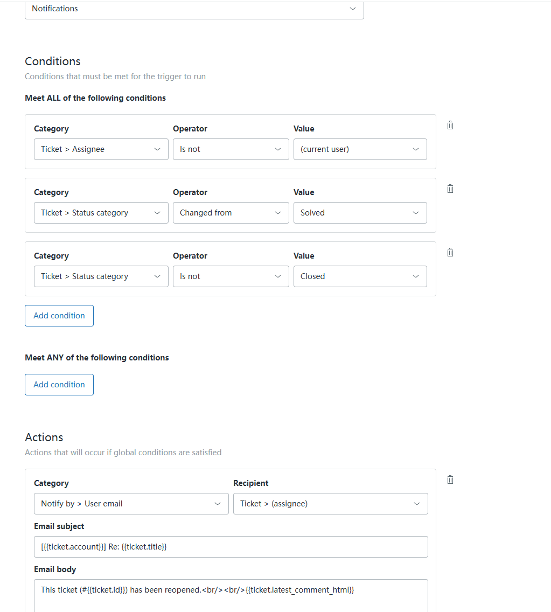Image resolution: width=551 pixels, height=612 pixels.
Task: Open the Changed from operator dropdown
Action: point(231,213)
